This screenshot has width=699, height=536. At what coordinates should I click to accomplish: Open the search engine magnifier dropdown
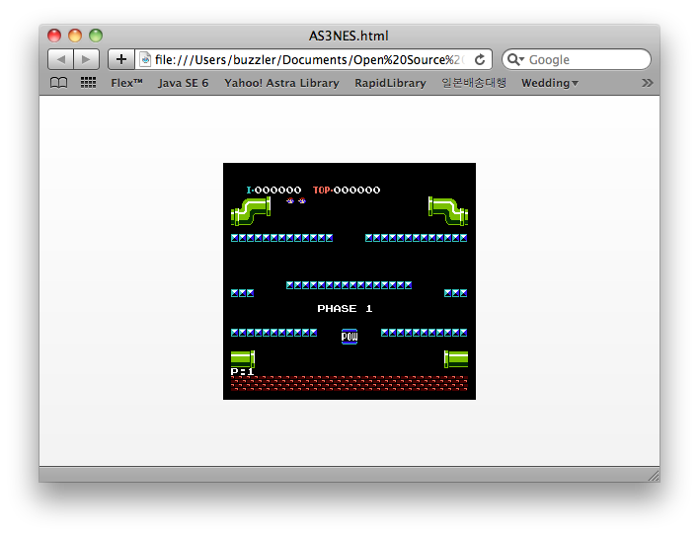pos(515,59)
